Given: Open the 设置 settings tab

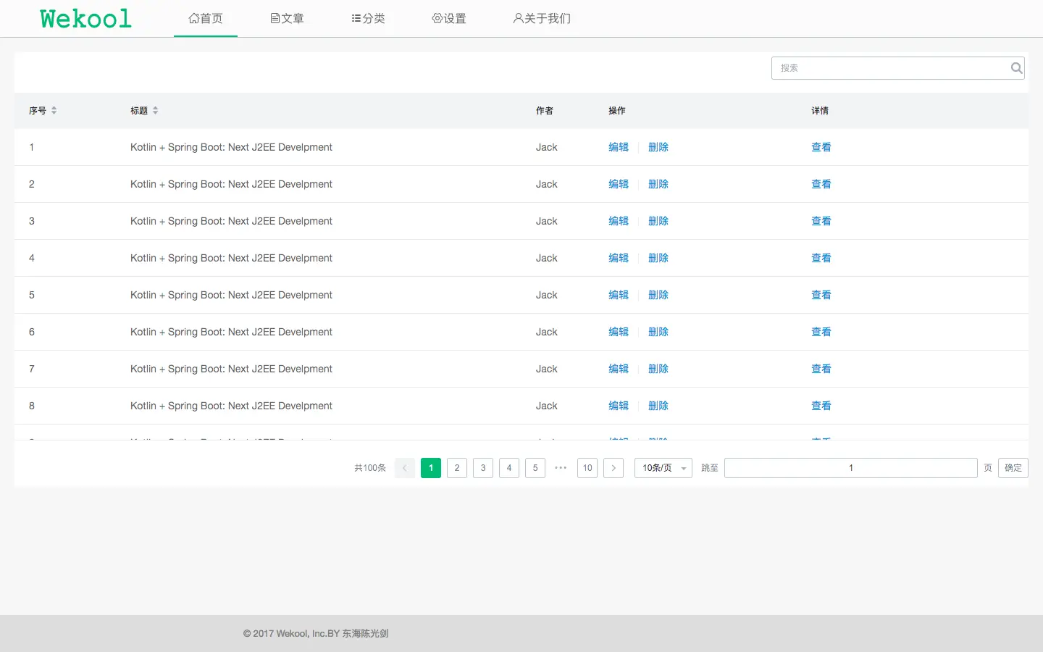Looking at the screenshot, I should (x=449, y=18).
